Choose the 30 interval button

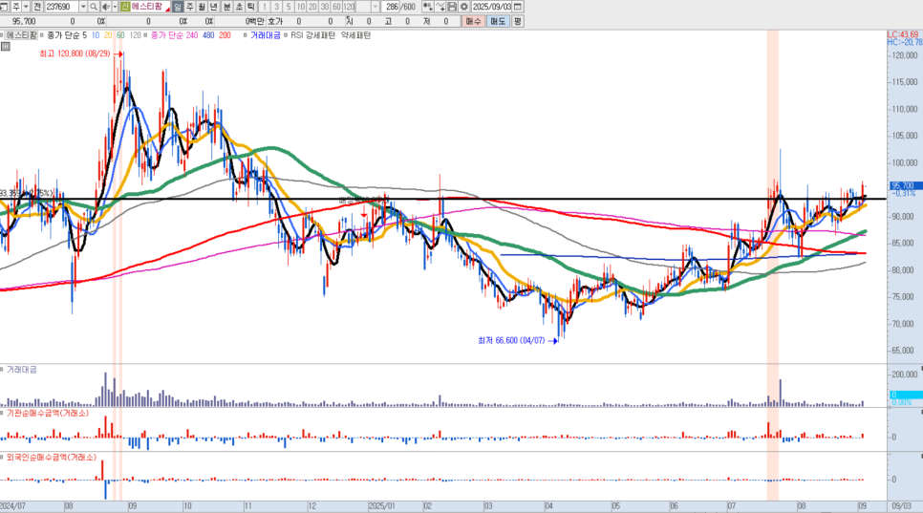pyautogui.click(x=324, y=7)
